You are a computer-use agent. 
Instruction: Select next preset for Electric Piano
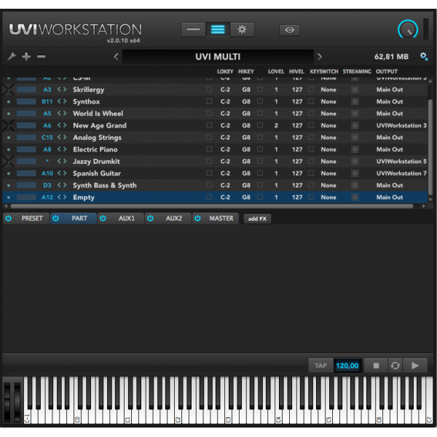(x=65, y=149)
